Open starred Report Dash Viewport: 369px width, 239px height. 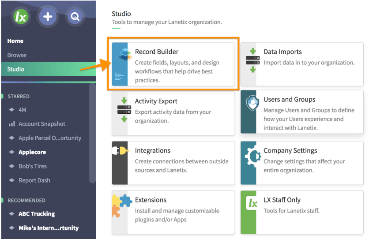click(x=34, y=180)
